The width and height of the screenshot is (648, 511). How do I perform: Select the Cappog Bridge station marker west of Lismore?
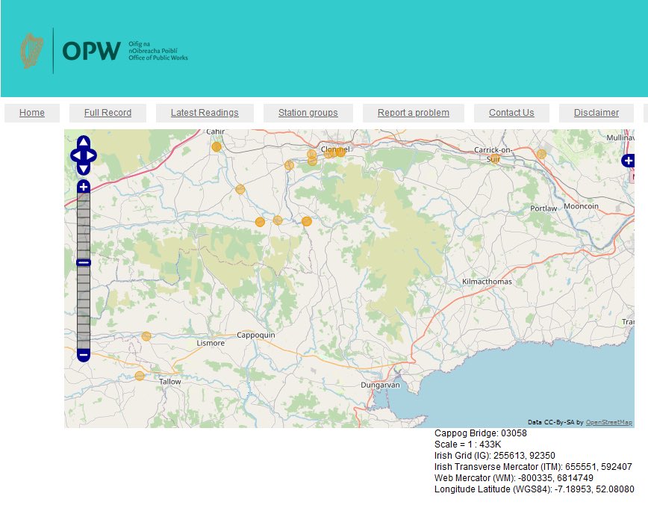[146, 337]
